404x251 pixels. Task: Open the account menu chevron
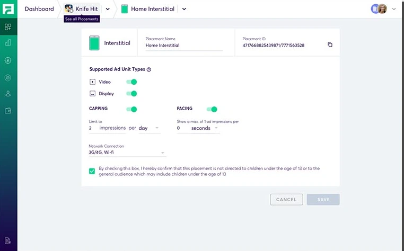394,9
